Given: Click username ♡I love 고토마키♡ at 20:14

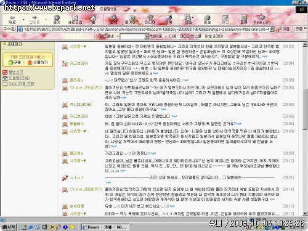Looking at the screenshot, I should click(86, 189).
